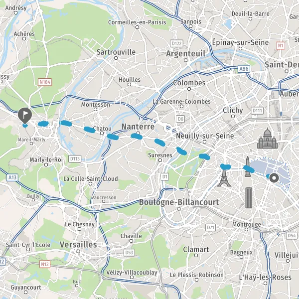
Task: Select the Eiffel Tower landmark icon
Action: pyautogui.click(x=224, y=178)
